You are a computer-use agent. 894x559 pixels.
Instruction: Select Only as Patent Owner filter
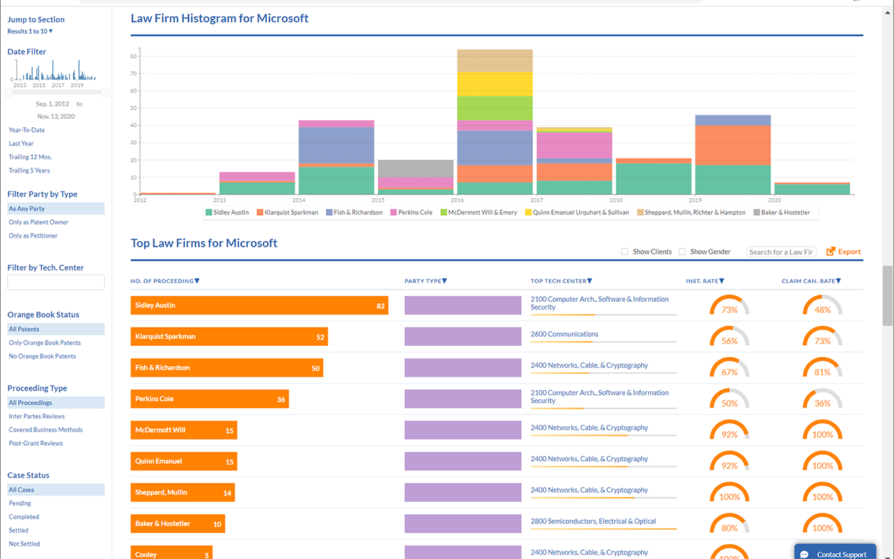click(x=38, y=222)
